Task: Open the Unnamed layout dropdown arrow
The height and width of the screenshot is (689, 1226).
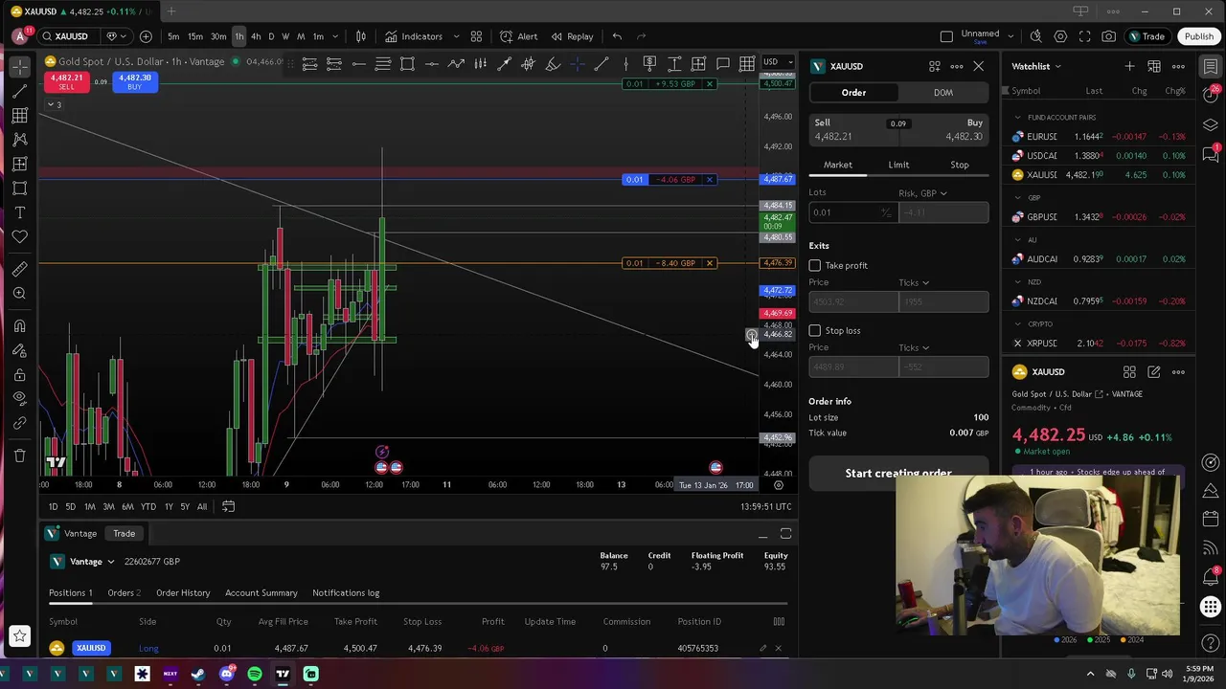Action: [1011, 36]
